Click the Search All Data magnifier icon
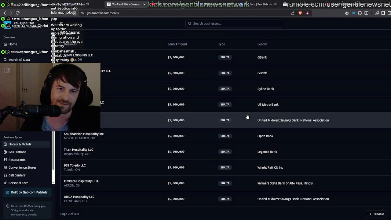Viewport: 391px width, 220px height. 5,60
